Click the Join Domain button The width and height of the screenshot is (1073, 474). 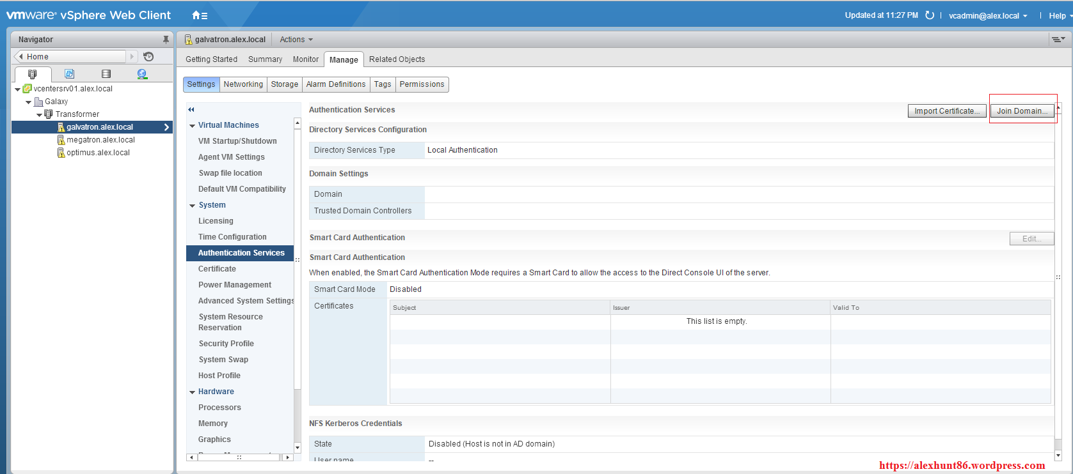tap(1022, 111)
